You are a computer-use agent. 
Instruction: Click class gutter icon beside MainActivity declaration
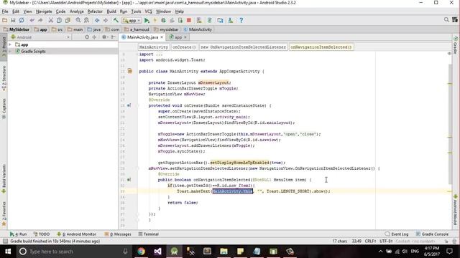point(129,71)
